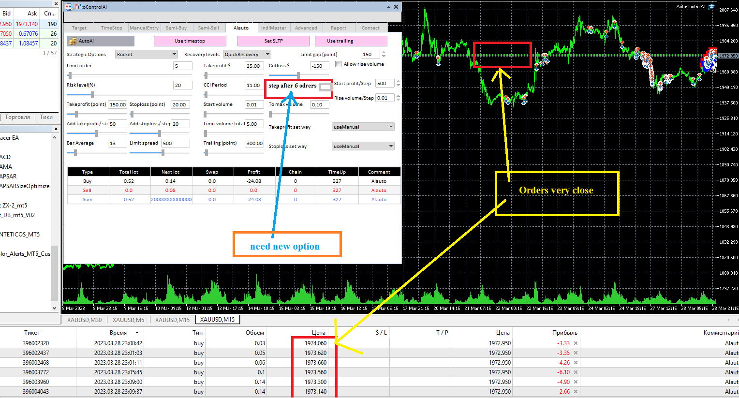
Task: Switch to the Target tab
Action: pos(79,28)
